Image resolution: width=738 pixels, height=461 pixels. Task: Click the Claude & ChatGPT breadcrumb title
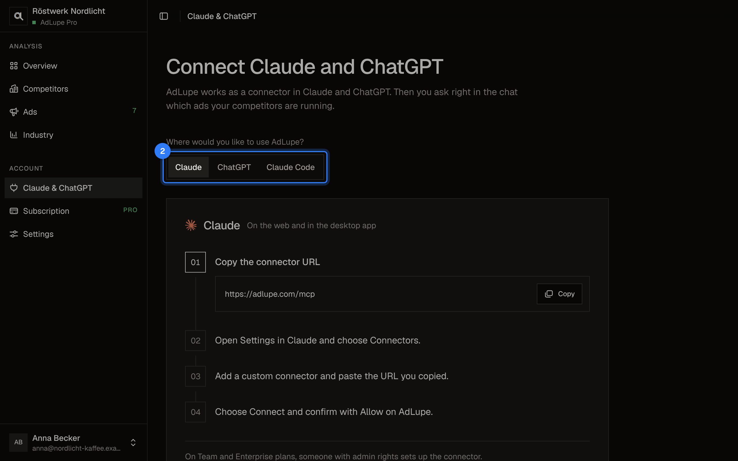[x=222, y=16]
